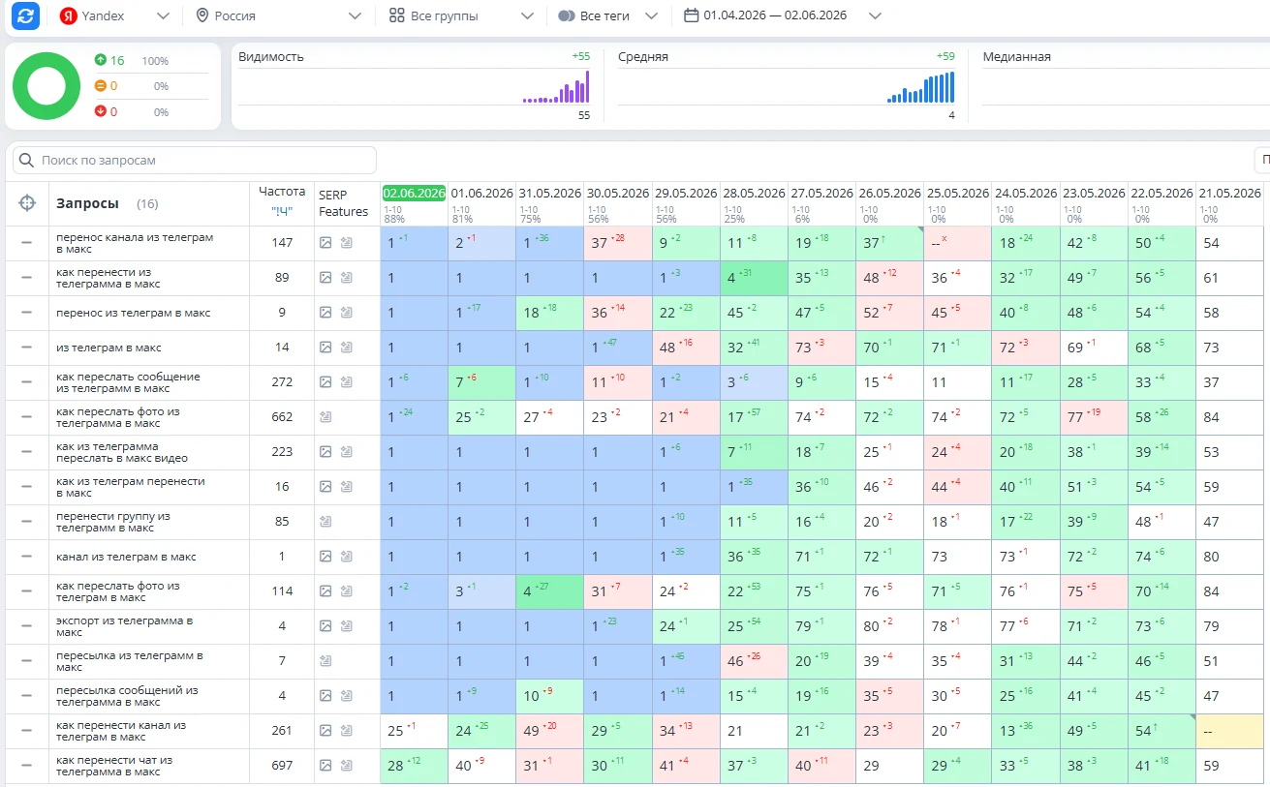Click the dash icon in frequency 272 row
Image resolution: width=1270 pixels, height=787 pixels.
tap(27, 382)
